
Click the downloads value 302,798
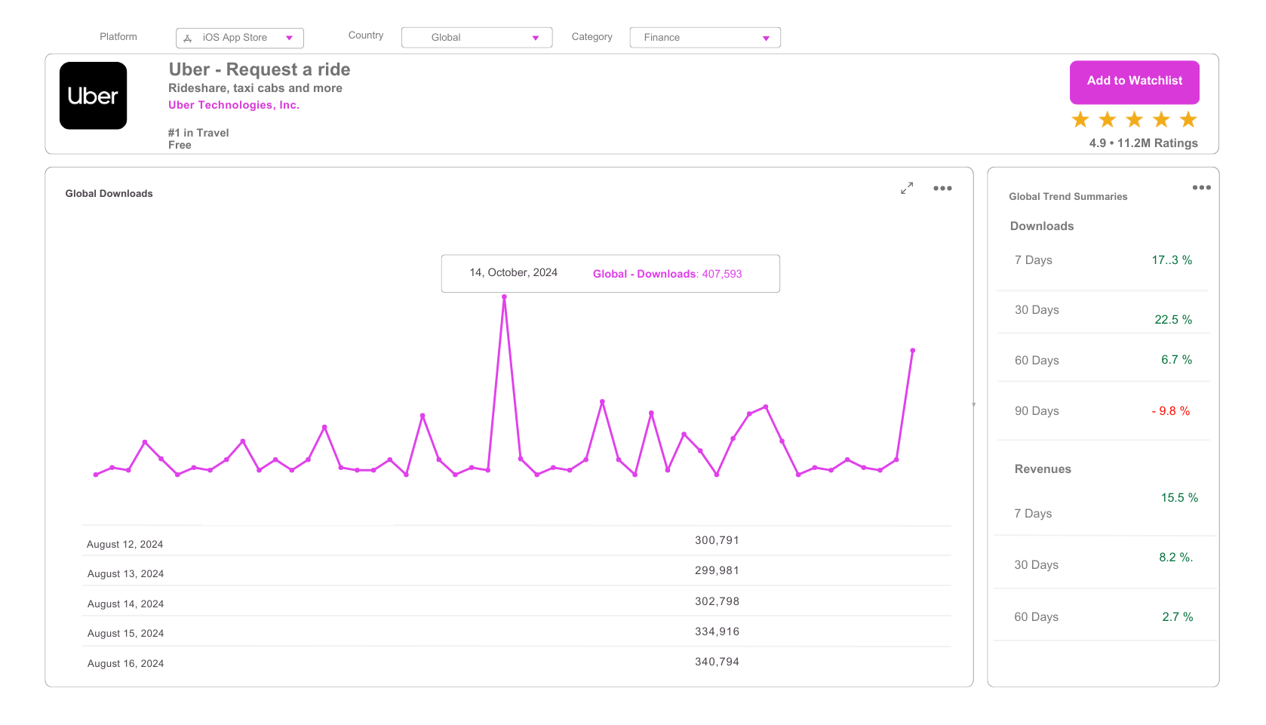(717, 601)
